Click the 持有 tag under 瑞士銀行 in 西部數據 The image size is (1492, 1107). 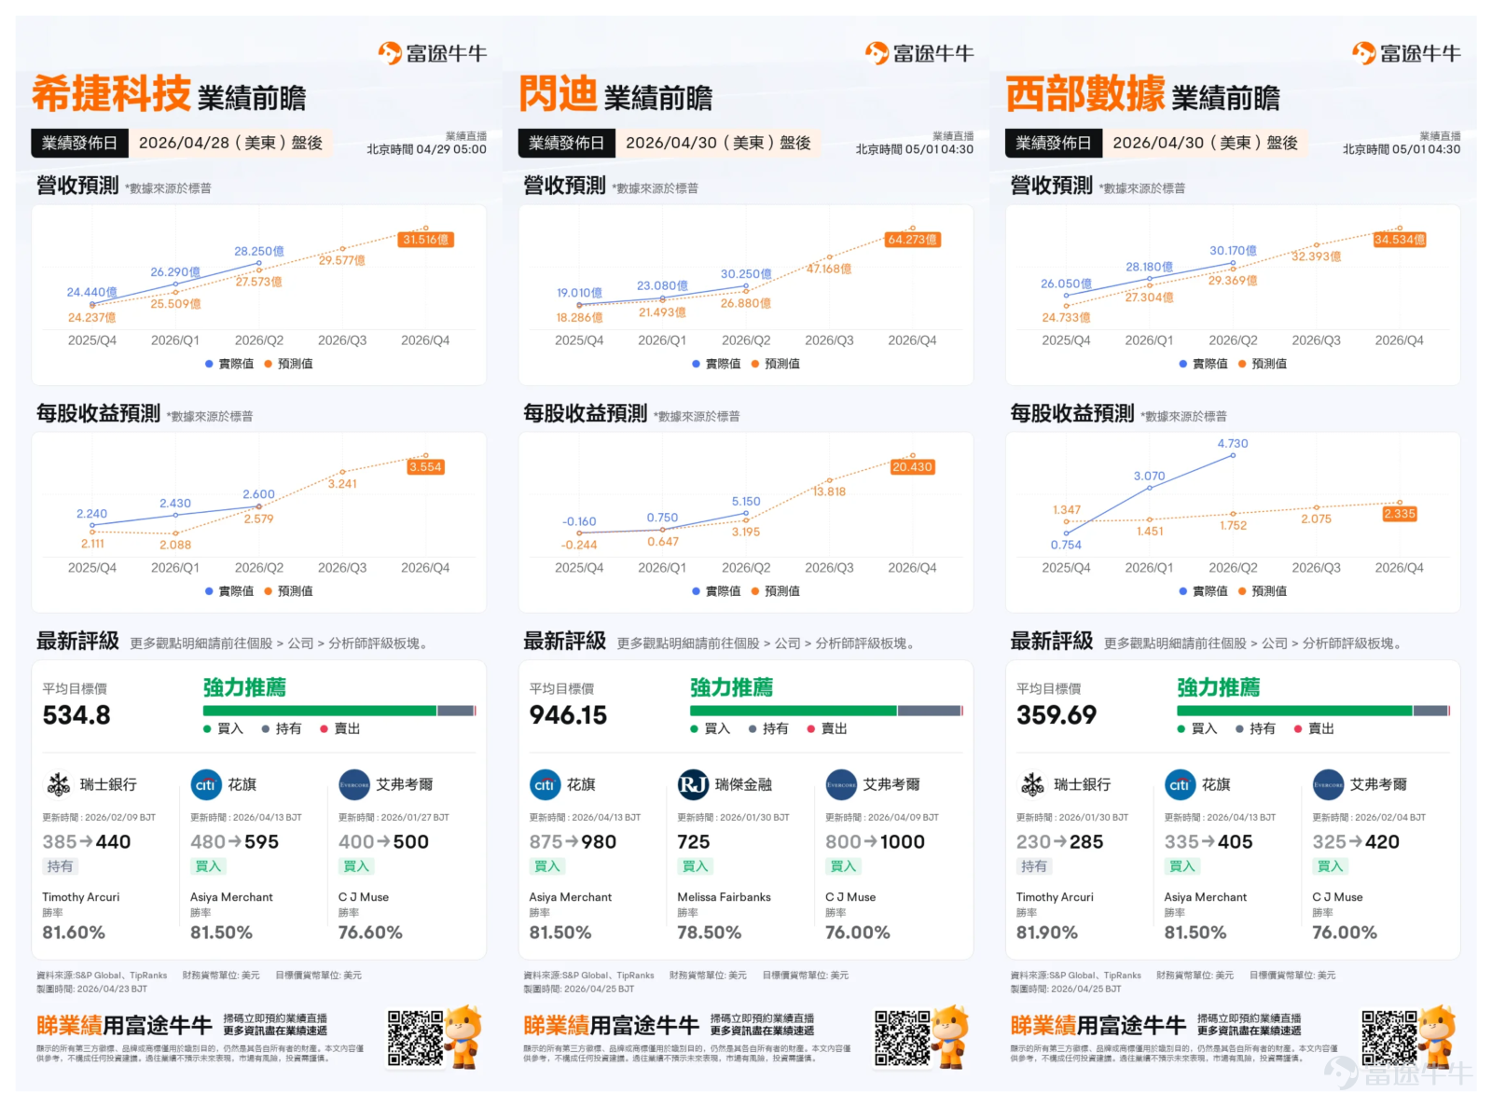(1033, 866)
